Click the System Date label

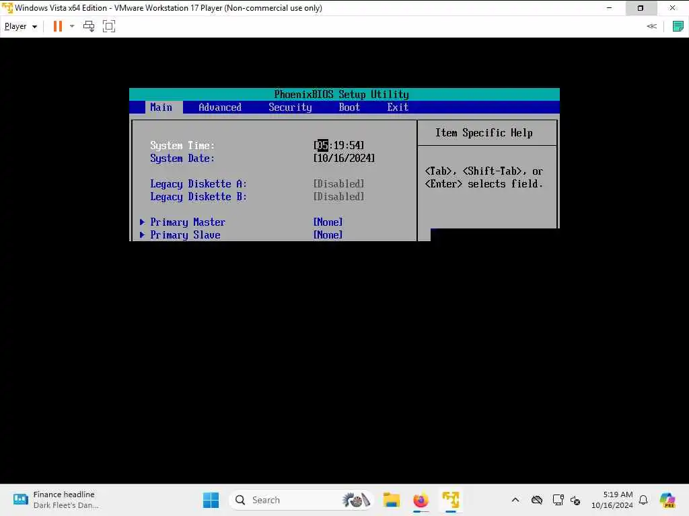pos(182,158)
